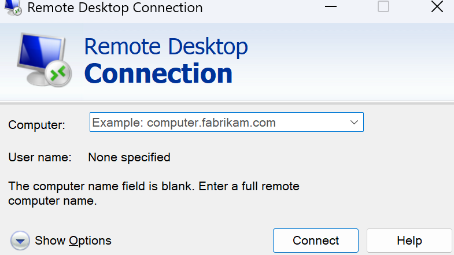Click the greyed-out maximize window button
Screen dimensions: 454x255
tap(383, 7)
